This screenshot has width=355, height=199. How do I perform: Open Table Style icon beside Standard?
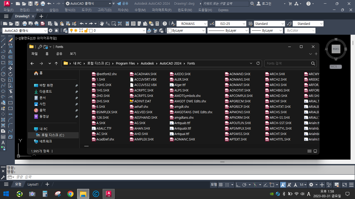[251, 24]
